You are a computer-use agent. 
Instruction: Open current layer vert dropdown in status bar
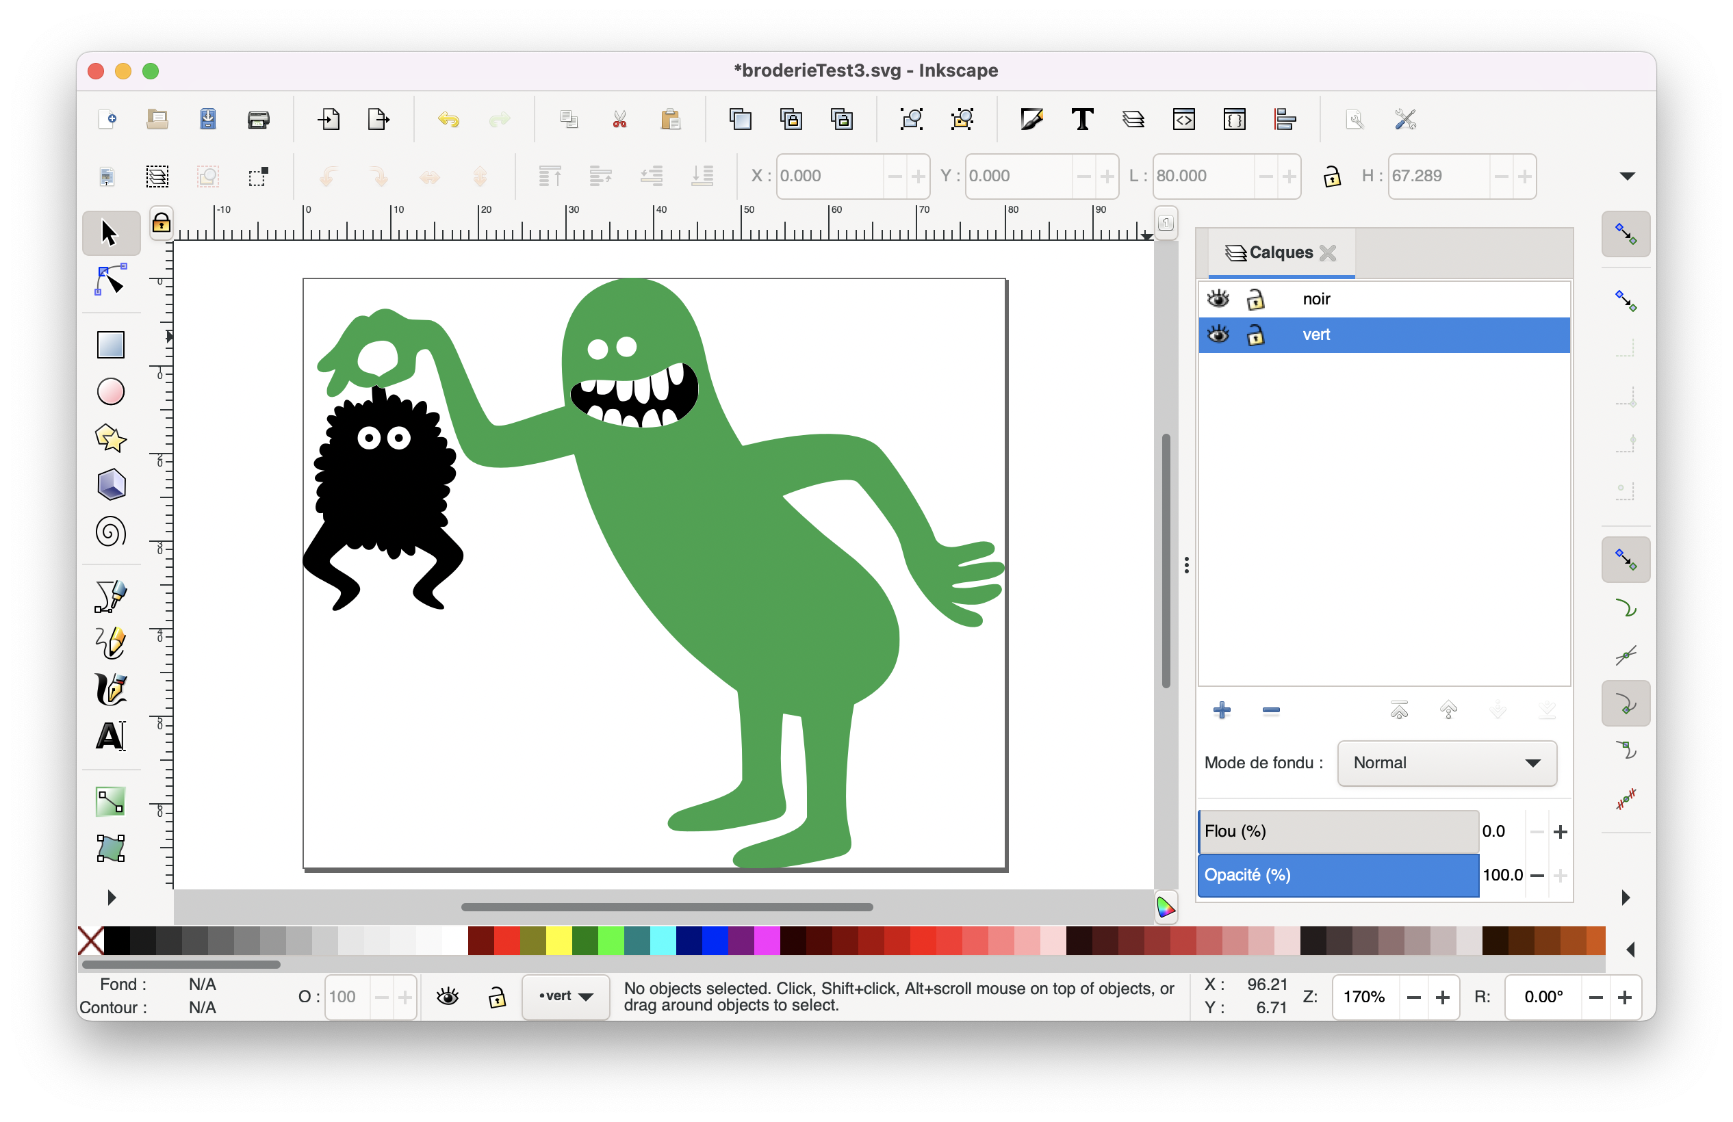point(566,996)
